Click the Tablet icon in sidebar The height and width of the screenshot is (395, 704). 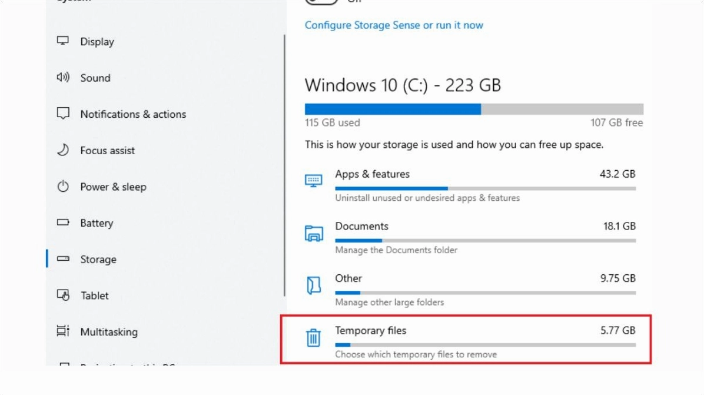pos(63,295)
